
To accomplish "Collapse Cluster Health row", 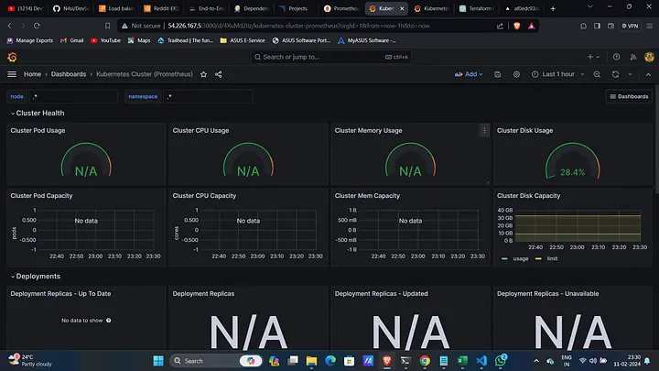I will click(38, 114).
